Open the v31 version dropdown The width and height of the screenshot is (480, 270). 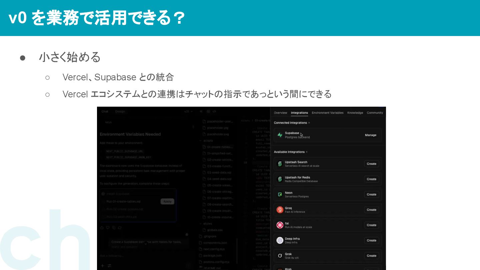(188, 112)
